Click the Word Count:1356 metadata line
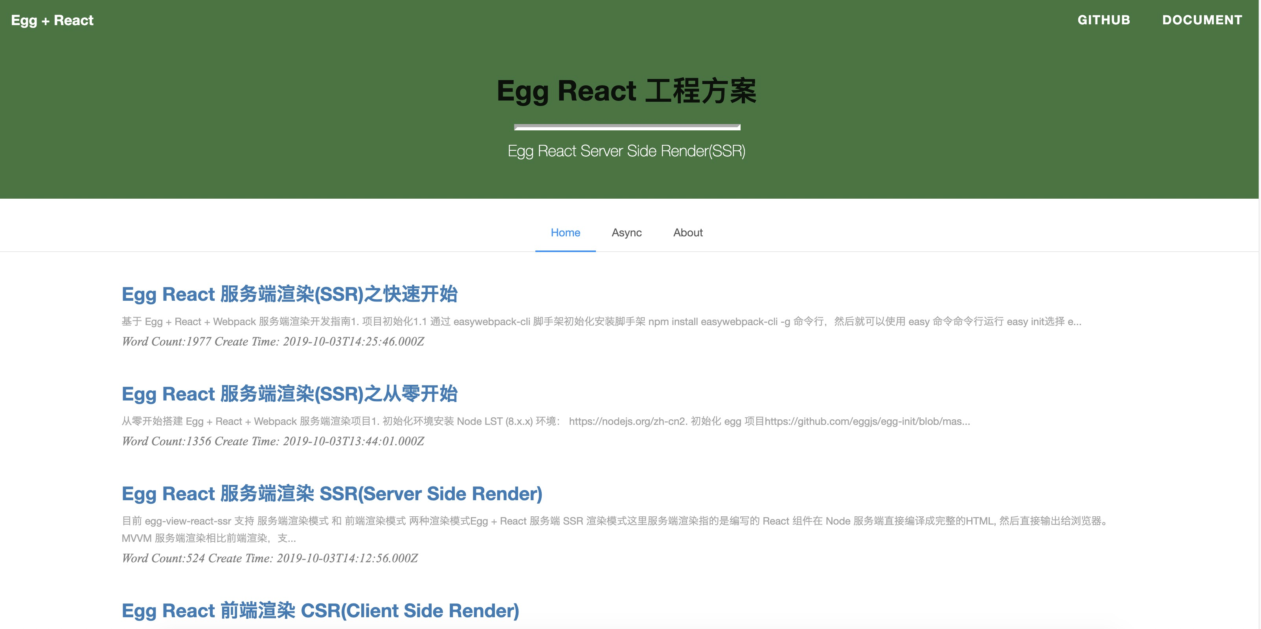The width and height of the screenshot is (1261, 629). tap(273, 441)
